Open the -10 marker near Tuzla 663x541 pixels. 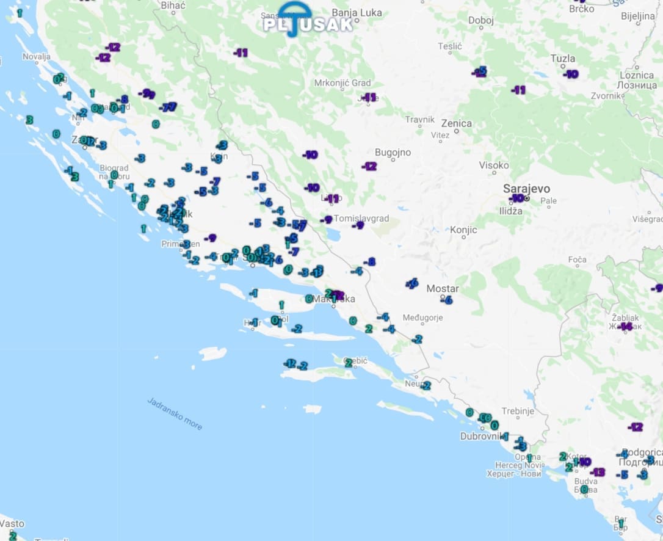[571, 74]
